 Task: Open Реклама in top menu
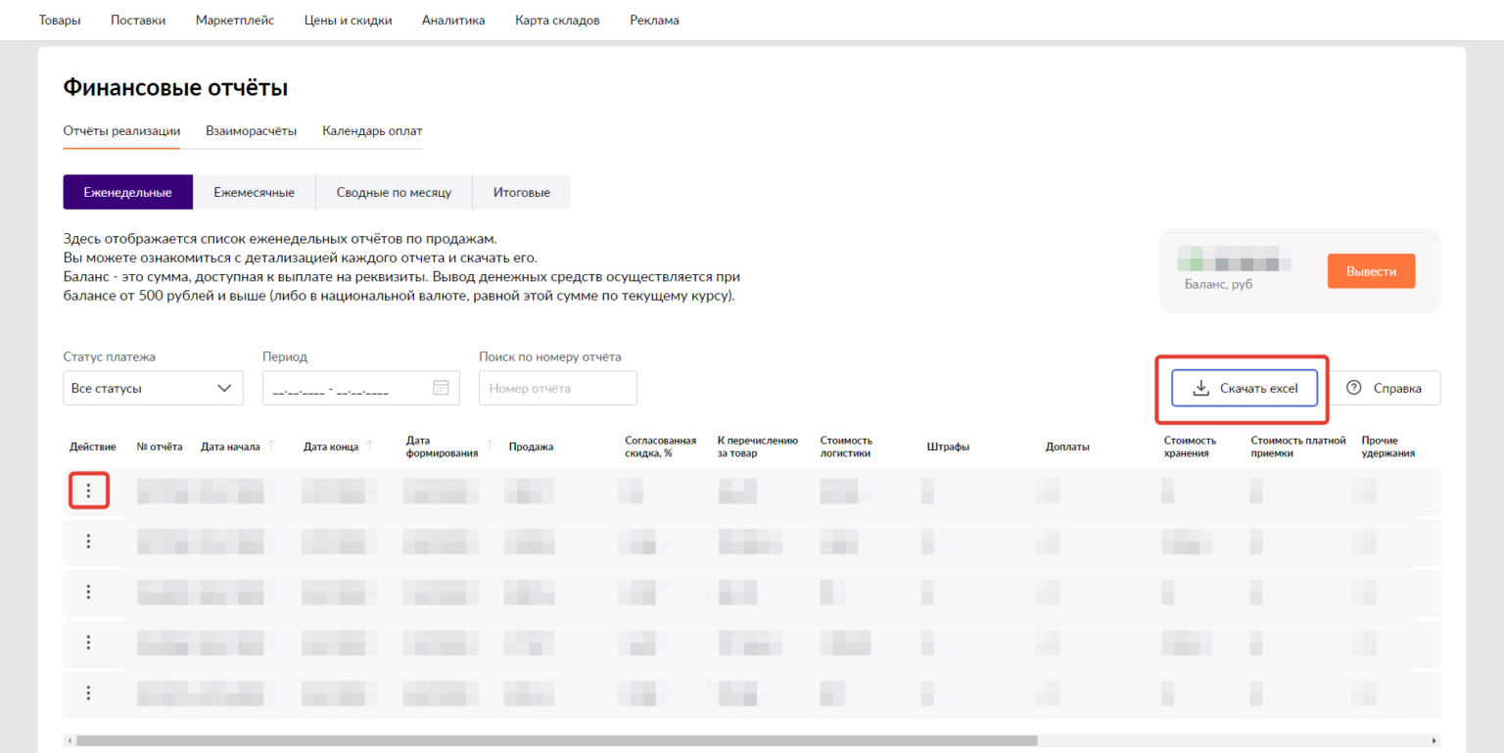[x=654, y=20]
